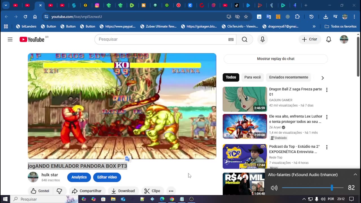Open Chrome history clock icon
This screenshot has height=203, width=361.
click(x=311, y=17)
